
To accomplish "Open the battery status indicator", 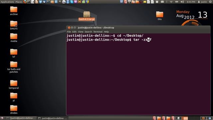I will pyautogui.click(x=177, y=2).
